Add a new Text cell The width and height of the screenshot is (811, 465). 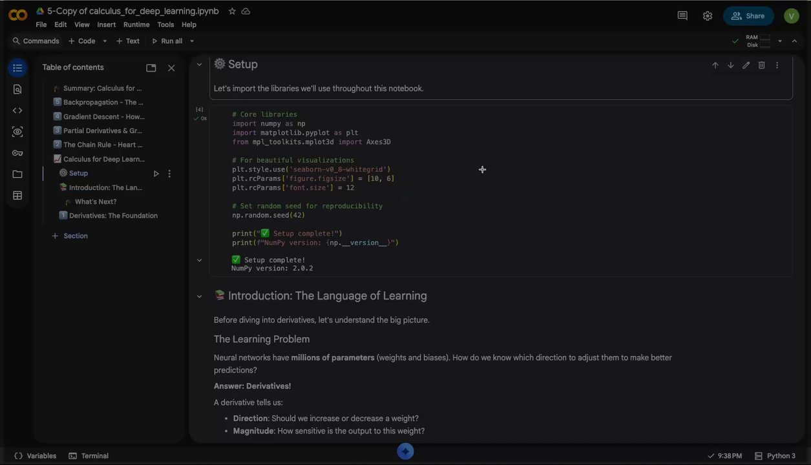point(128,41)
